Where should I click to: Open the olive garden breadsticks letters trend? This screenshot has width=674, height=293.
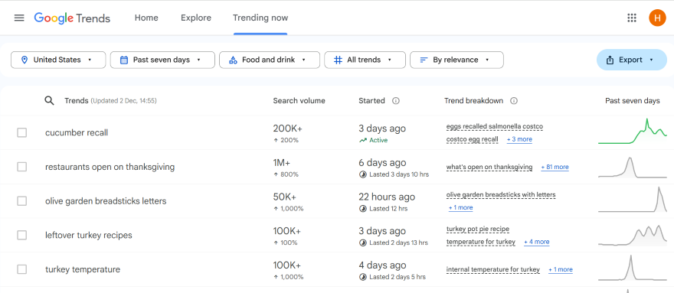pyautogui.click(x=106, y=201)
